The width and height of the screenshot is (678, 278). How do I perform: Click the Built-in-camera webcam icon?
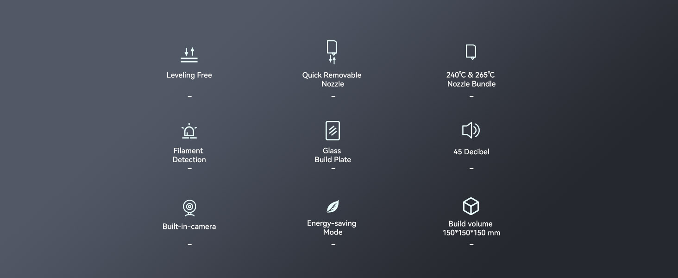189,208
